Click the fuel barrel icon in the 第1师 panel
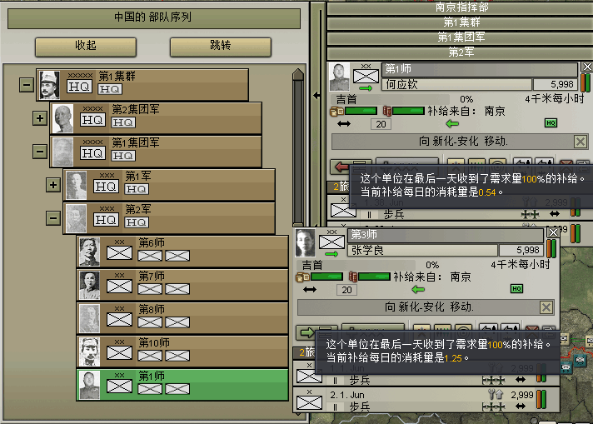Viewport: 593px width, 424px height. [387, 111]
